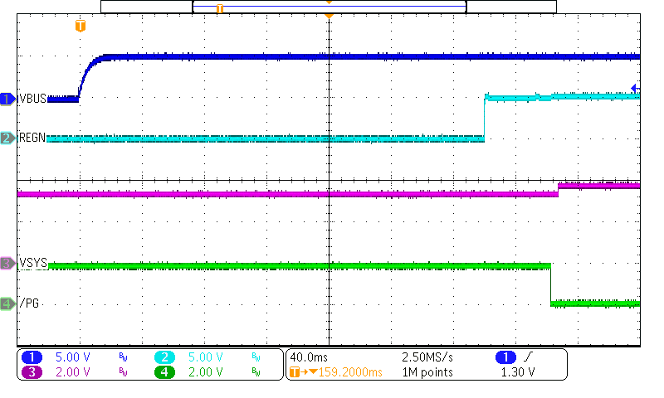This screenshot has height=398, width=664.
Task: Click the 1.30 V trigger level readout
Action: pyautogui.click(x=519, y=372)
